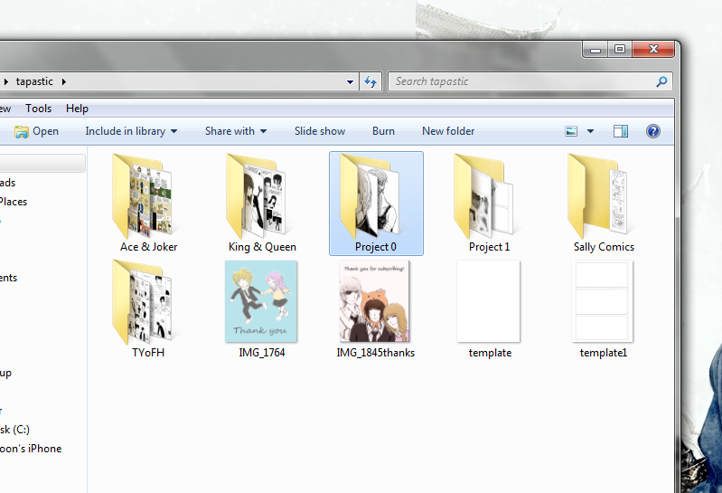Select the TYoFH folder icon
722x493 pixels.
[x=143, y=302]
